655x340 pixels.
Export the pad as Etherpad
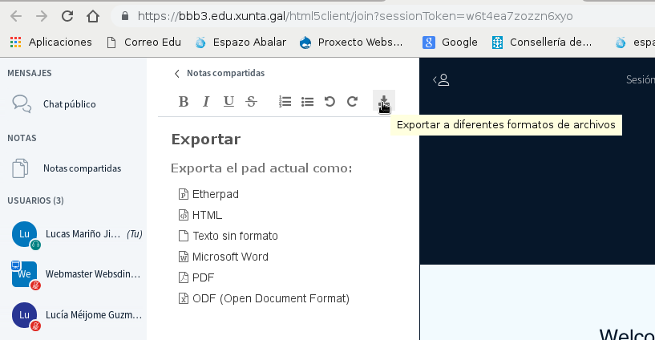point(209,194)
